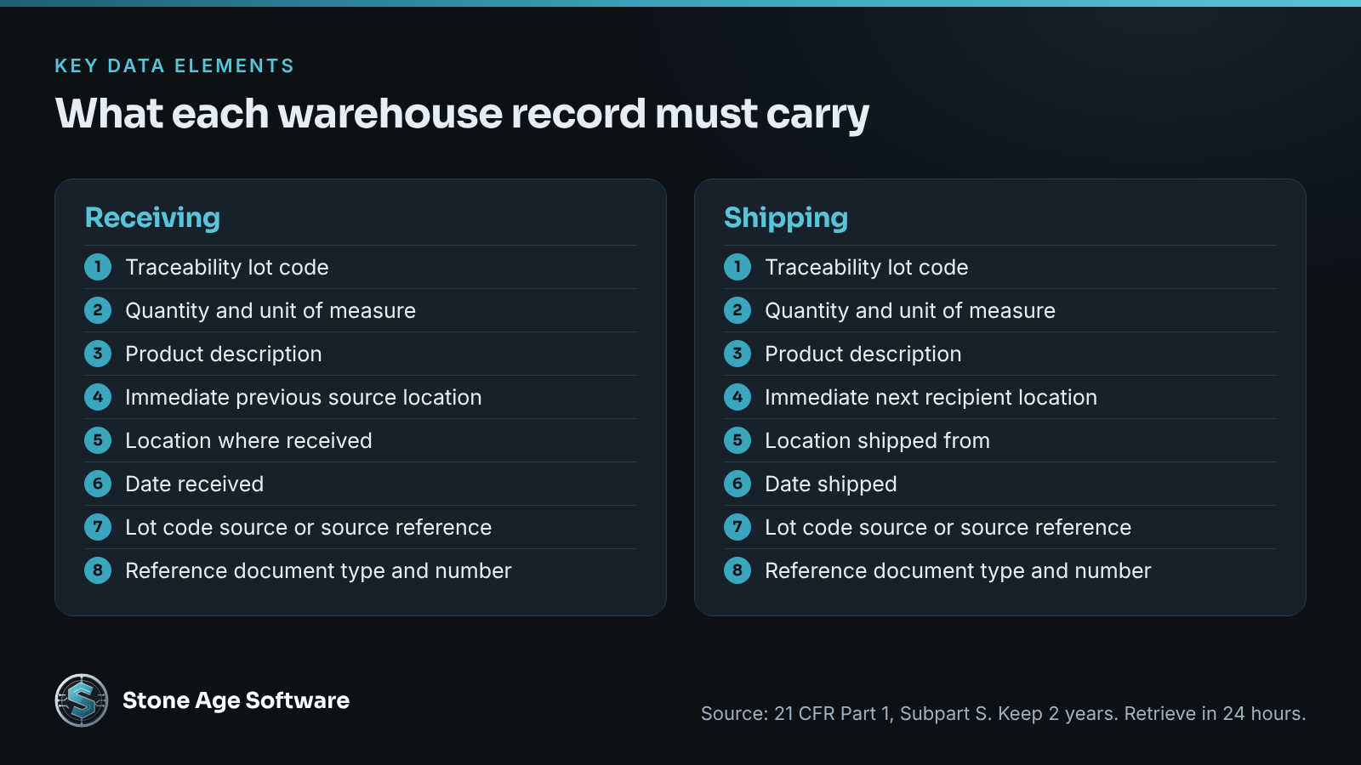The width and height of the screenshot is (1361, 765).
Task: Select badge 6 next to 'Date shipped'
Action: pyautogui.click(x=737, y=484)
